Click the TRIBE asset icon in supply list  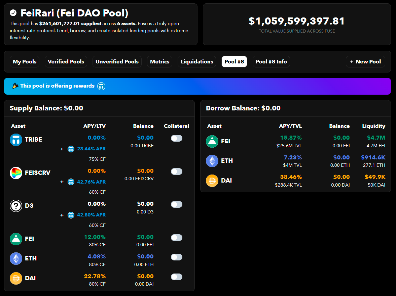click(x=16, y=140)
